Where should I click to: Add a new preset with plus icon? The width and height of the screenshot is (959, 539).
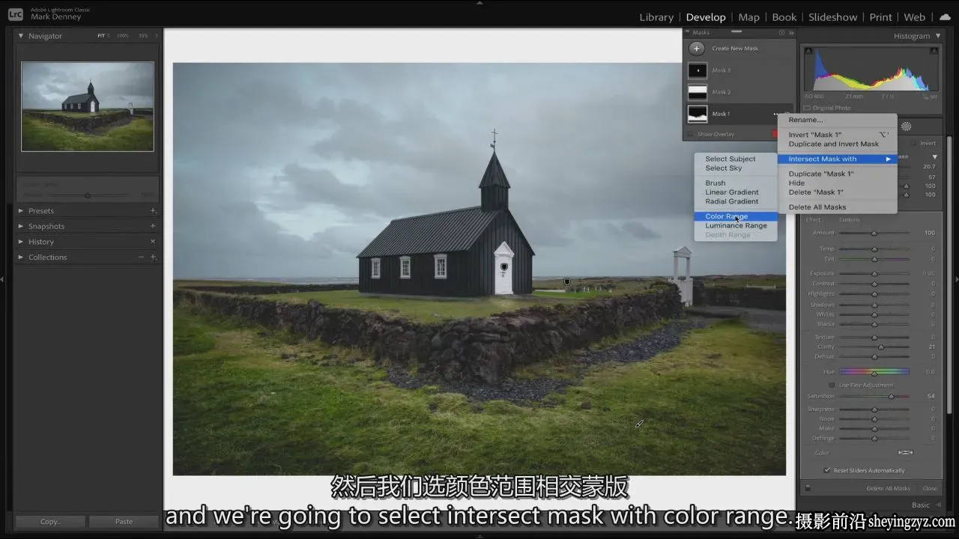coord(153,211)
